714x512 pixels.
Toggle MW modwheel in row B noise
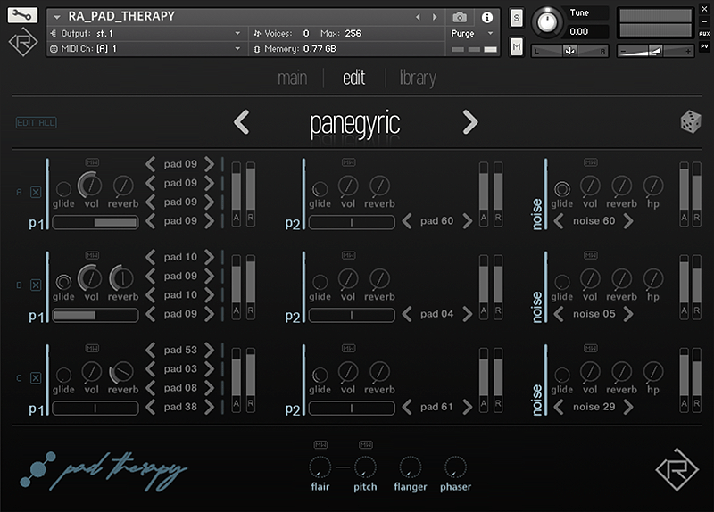pos(591,255)
